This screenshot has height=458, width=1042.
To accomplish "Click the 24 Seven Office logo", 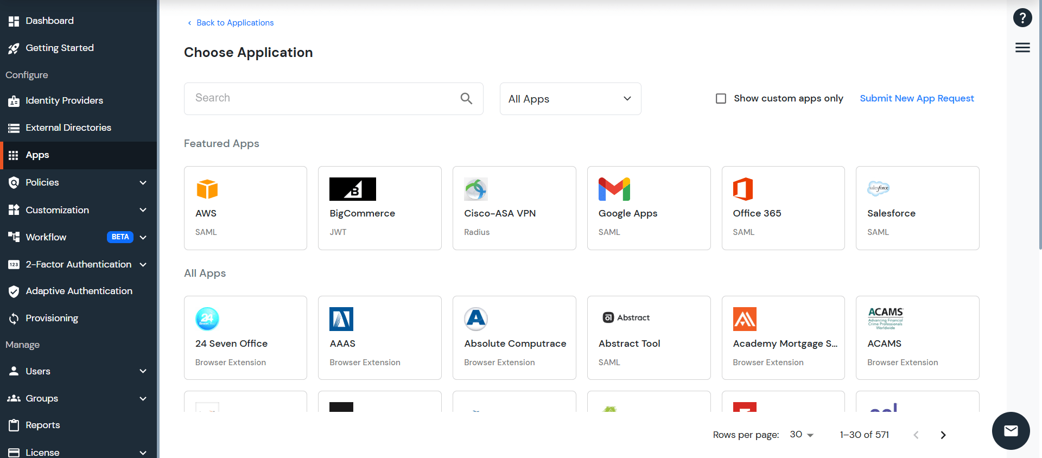I will click(x=207, y=319).
